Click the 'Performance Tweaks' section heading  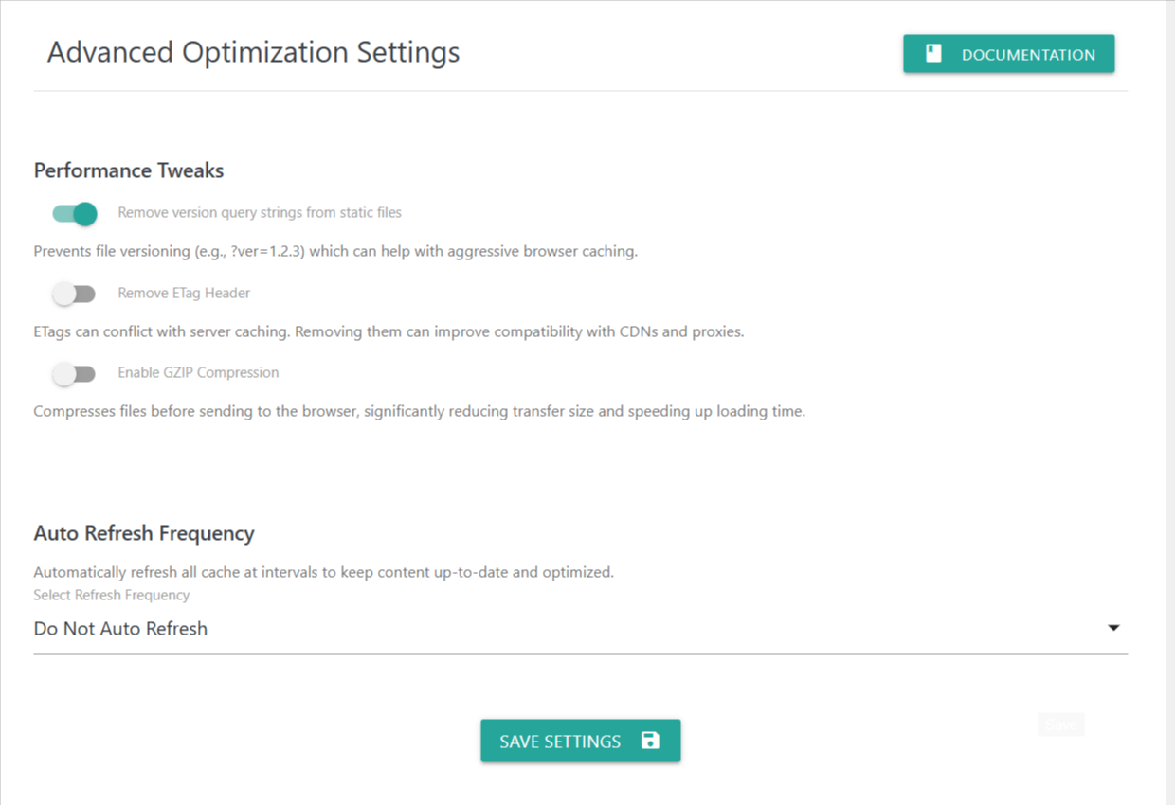tap(129, 170)
